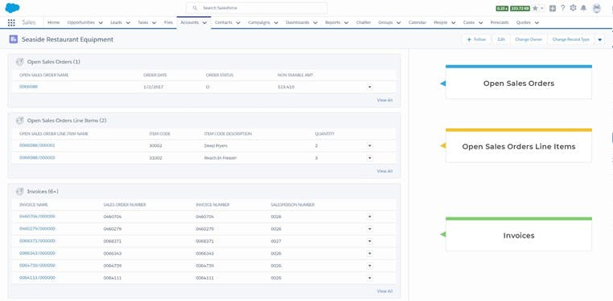Expand the Leads tab chevron
Viewport: 613px width, 301px height.
[129, 23]
